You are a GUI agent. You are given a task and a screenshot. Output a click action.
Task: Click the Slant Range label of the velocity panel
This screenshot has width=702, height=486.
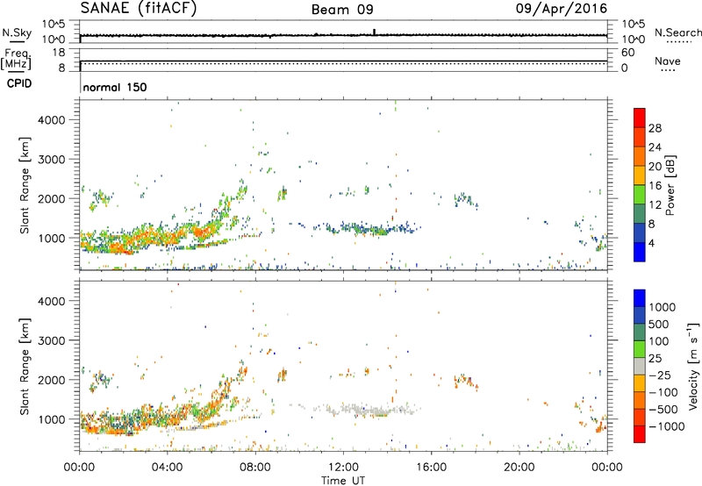[25, 366]
